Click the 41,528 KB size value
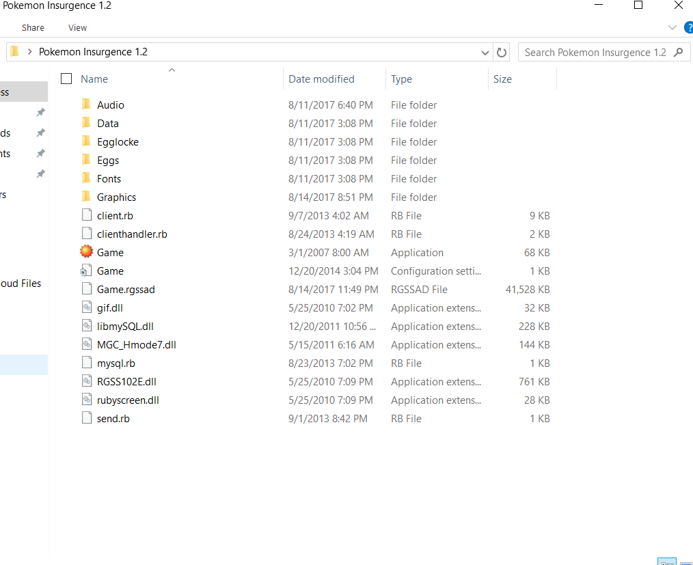 528,290
